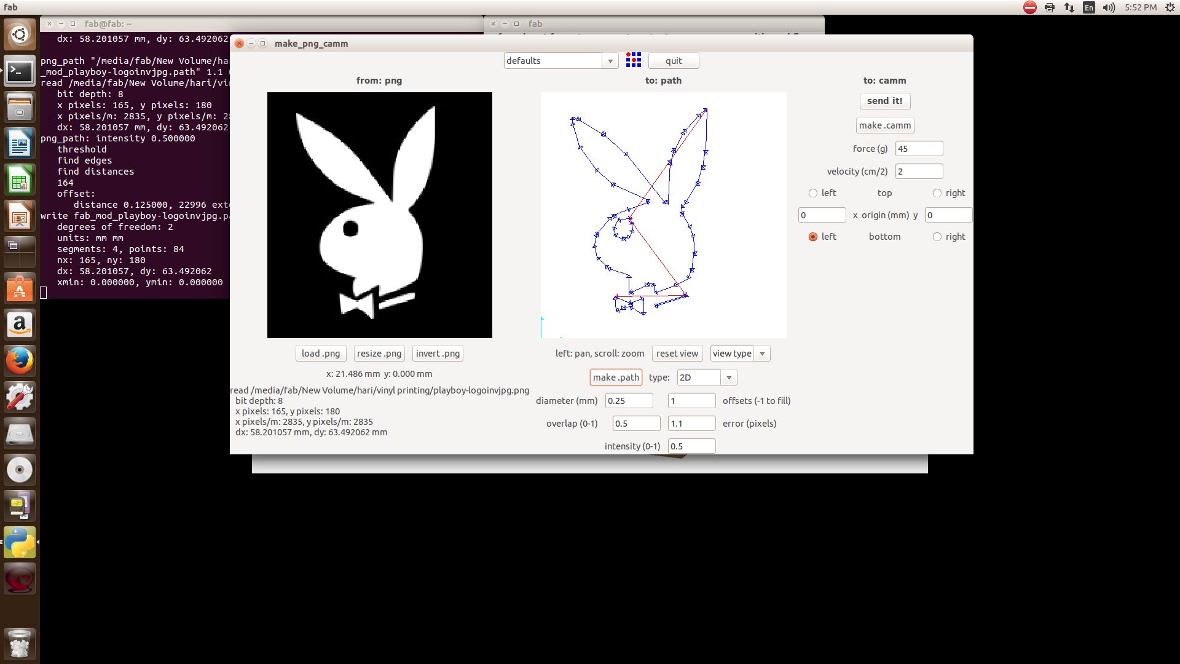Open Terminal from the launcher

[20, 71]
